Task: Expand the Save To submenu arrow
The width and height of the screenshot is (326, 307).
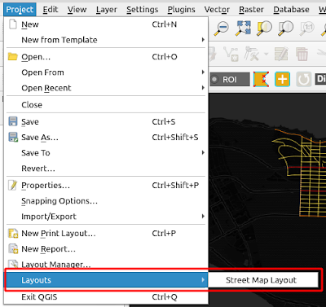Action: click(x=203, y=152)
